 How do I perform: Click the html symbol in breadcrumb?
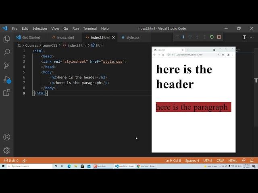98,45
